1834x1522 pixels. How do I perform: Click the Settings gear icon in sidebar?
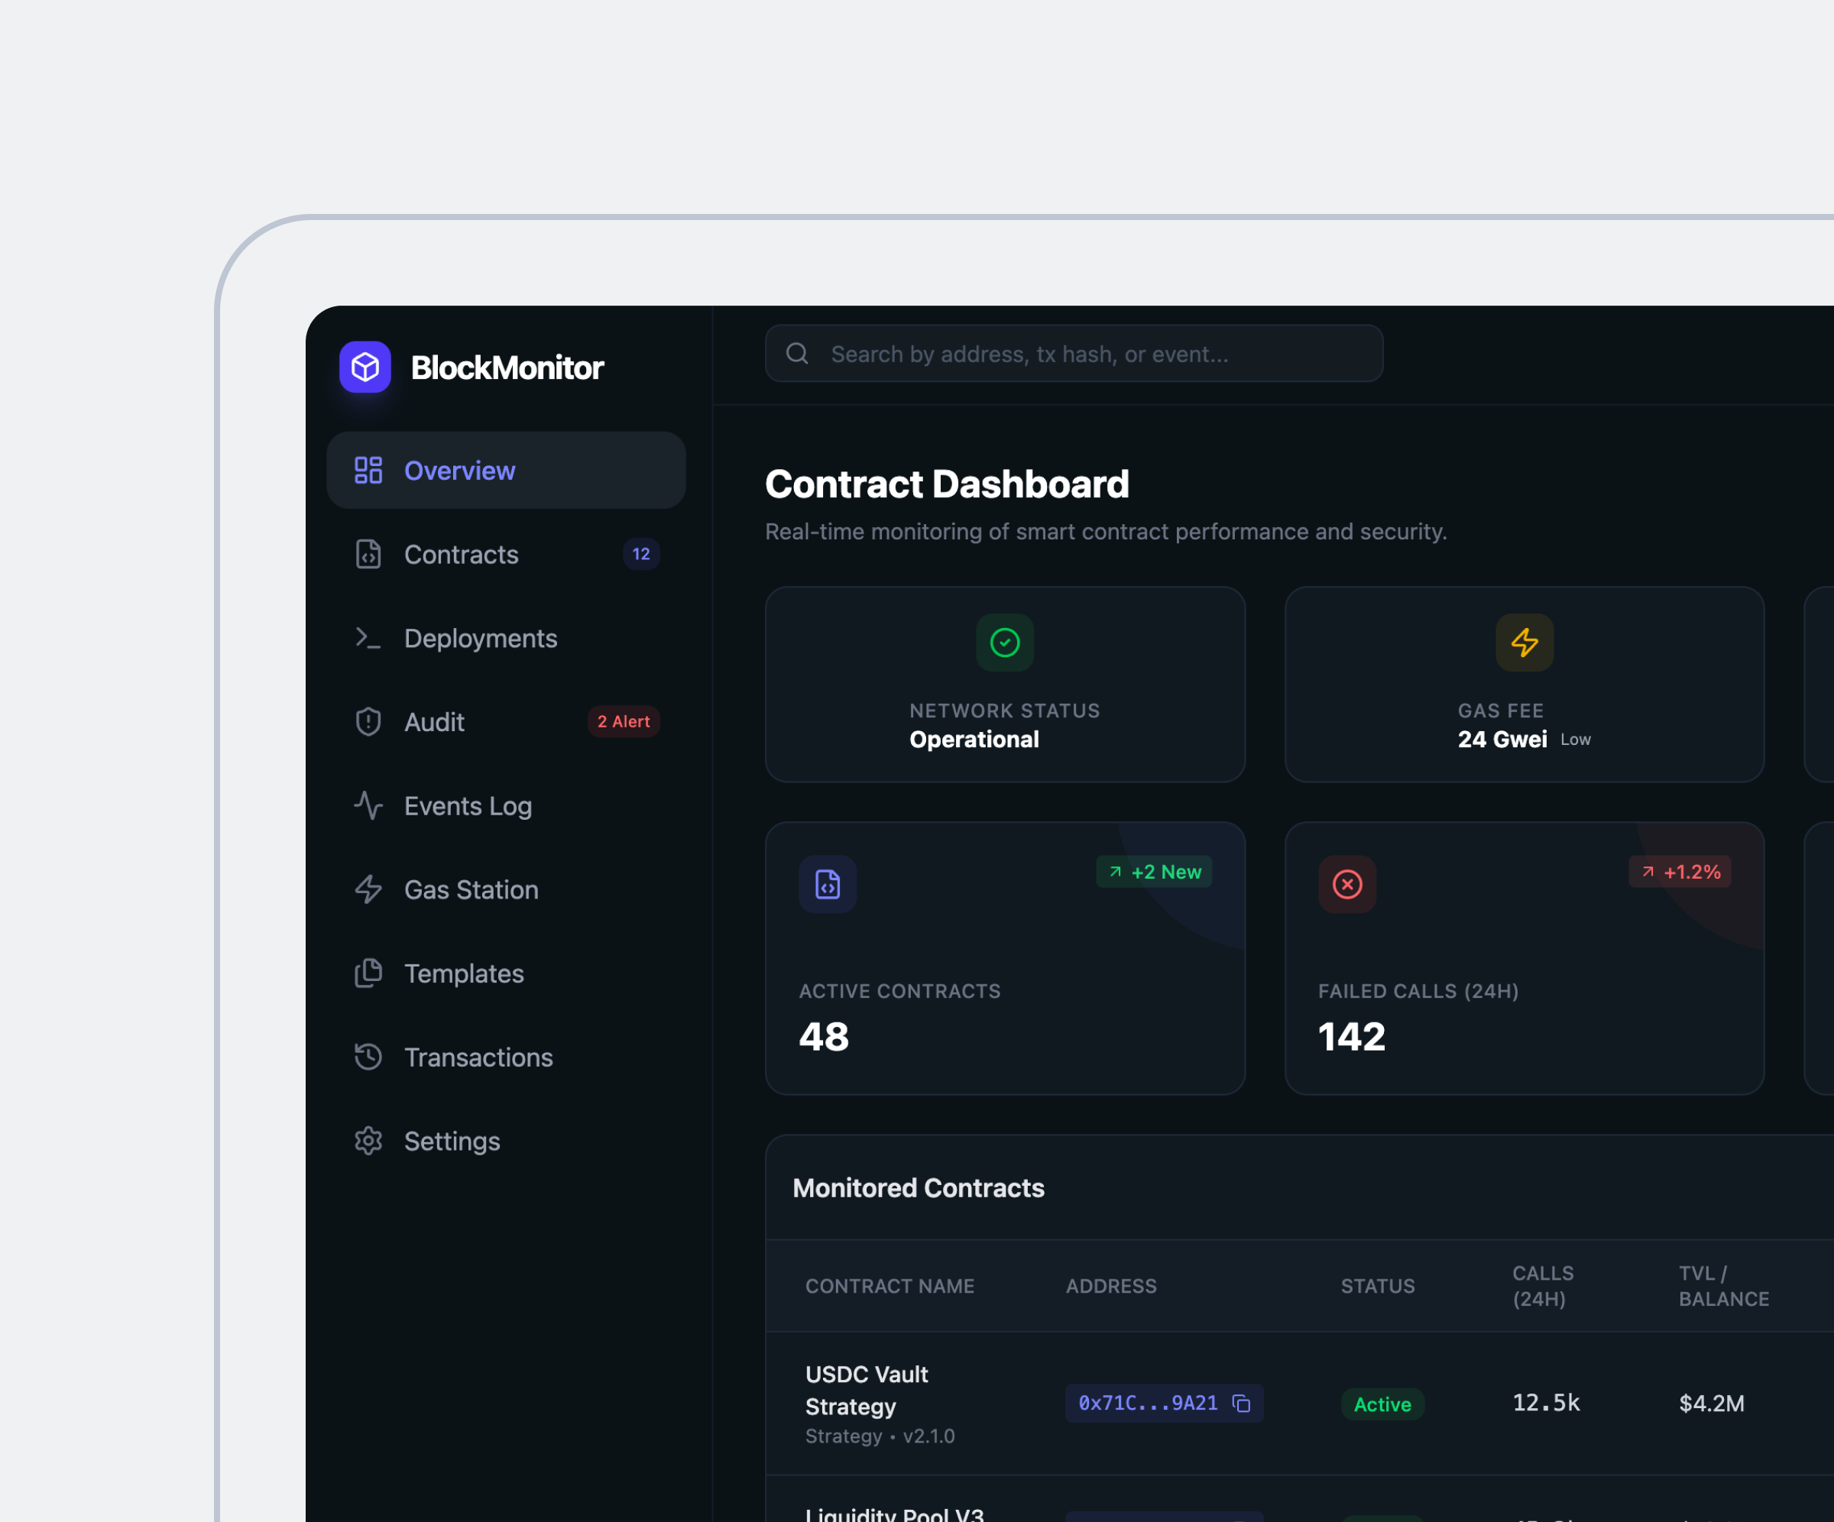coord(368,1141)
